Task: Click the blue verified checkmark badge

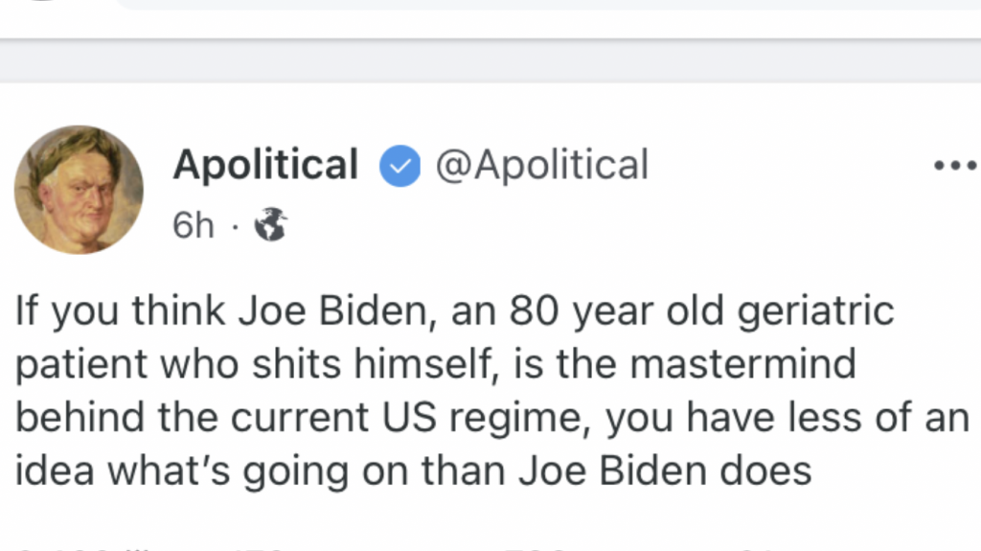Action: [399, 166]
